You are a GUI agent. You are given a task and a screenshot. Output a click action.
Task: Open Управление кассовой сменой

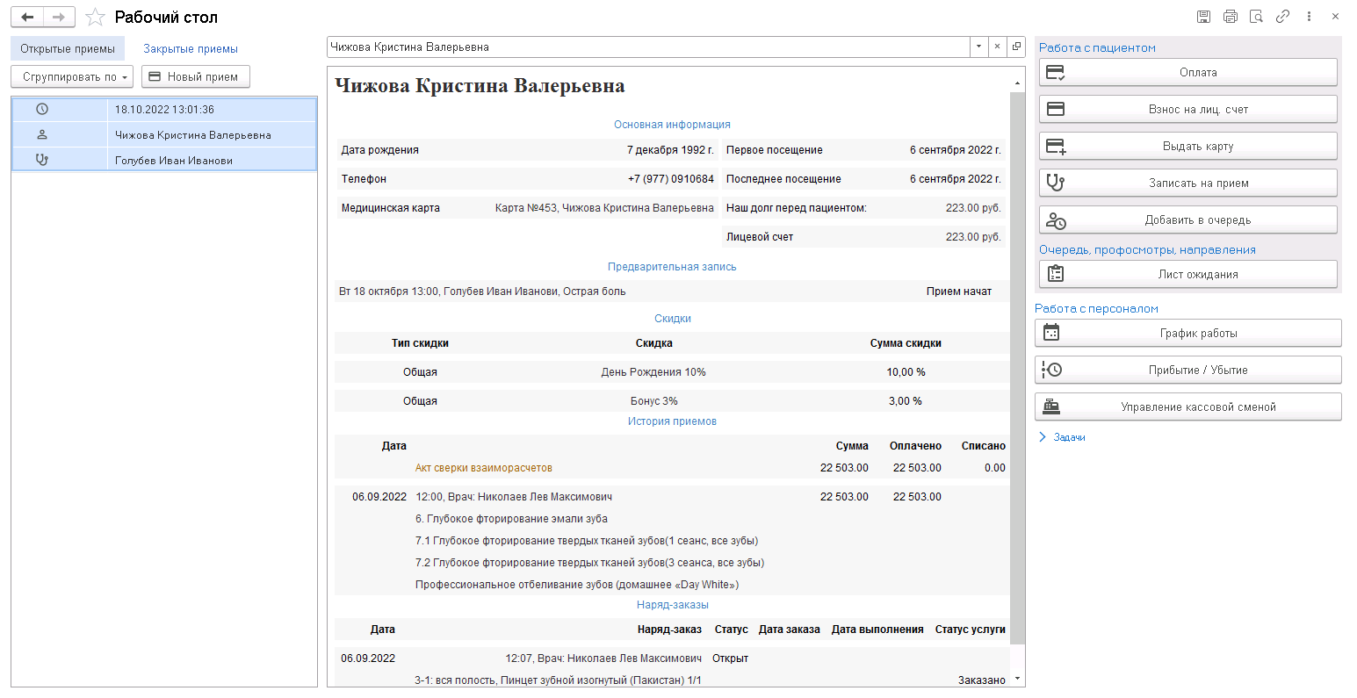point(1188,407)
